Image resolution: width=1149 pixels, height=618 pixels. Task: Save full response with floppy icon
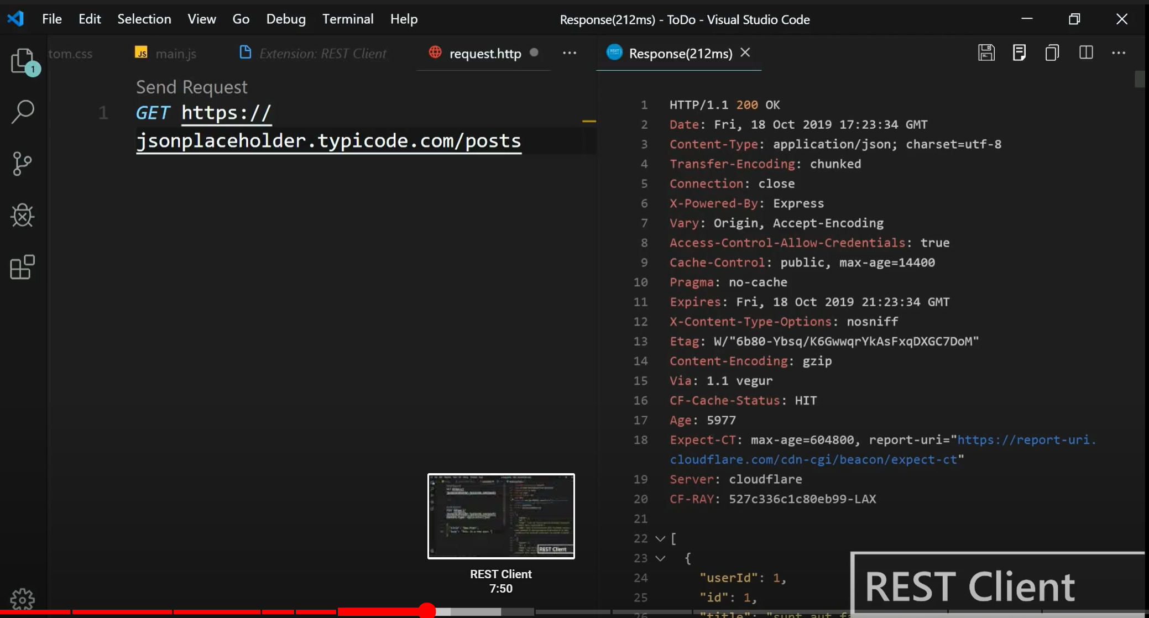[x=986, y=53]
